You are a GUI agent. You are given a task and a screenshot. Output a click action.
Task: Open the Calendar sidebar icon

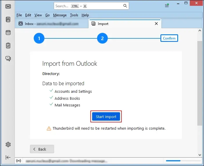point(8,33)
